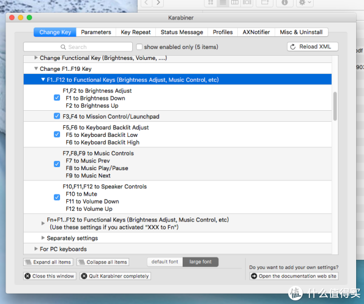Uncheck F10,F11,F12 to Speaker Controls
Image resolution: width=364 pixels, height=304 pixels.
click(x=57, y=197)
